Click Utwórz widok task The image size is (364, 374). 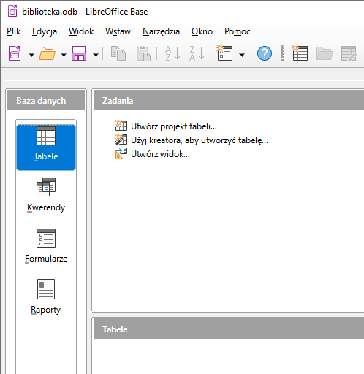click(153, 154)
